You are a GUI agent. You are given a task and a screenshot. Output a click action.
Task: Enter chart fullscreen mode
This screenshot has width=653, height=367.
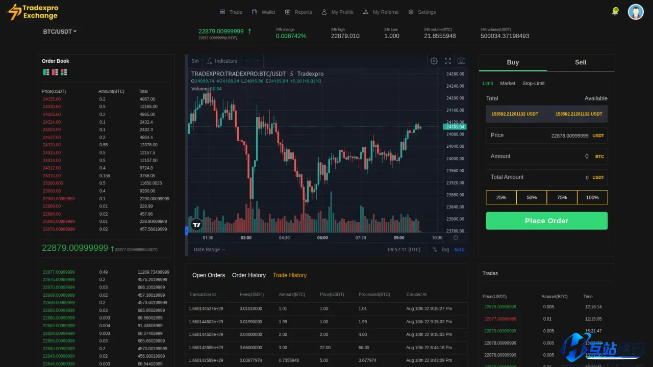pyautogui.click(x=447, y=61)
